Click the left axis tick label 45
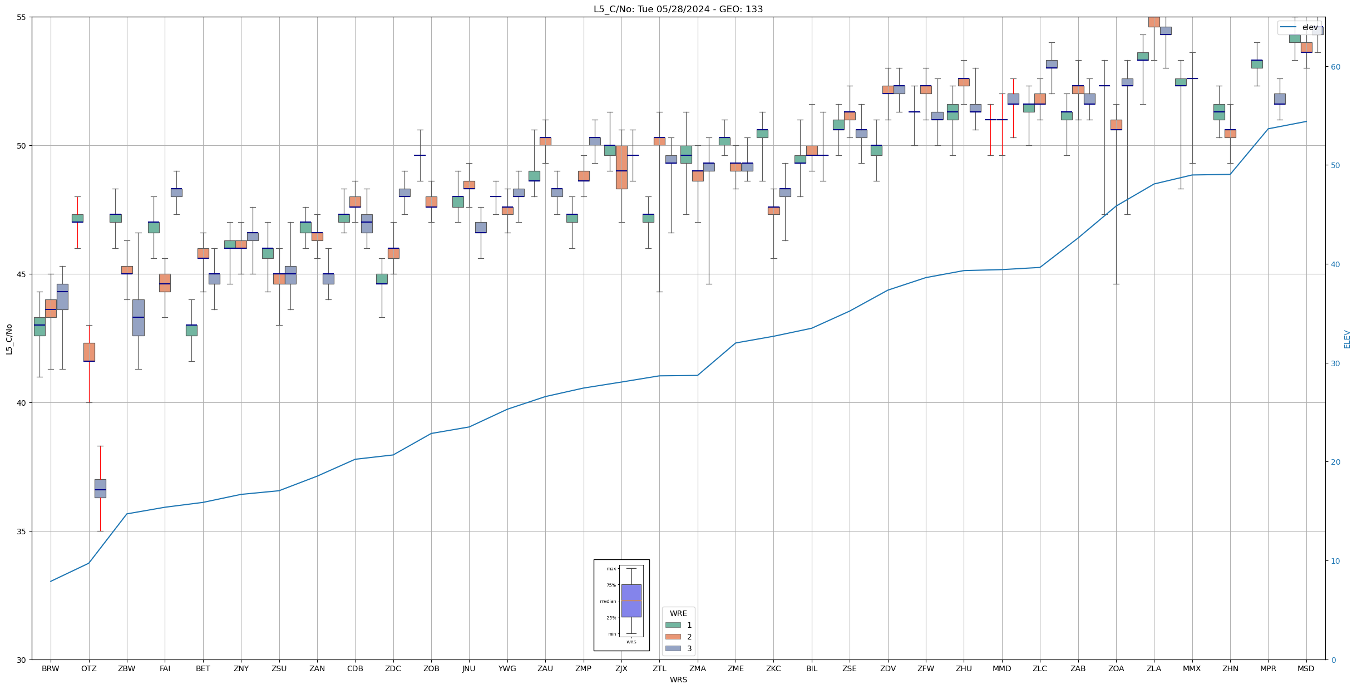Screen dimensions: 1357x689 coord(21,274)
